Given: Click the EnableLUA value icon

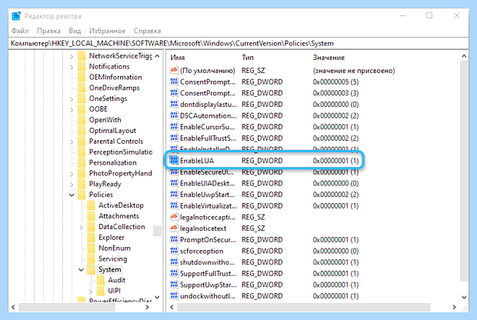Looking at the screenshot, I should point(174,161).
